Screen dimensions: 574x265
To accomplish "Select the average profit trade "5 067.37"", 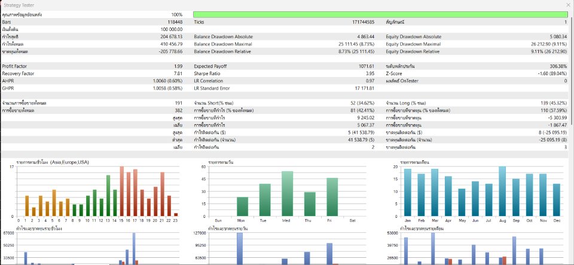I will pyautogui.click(x=366, y=125).
